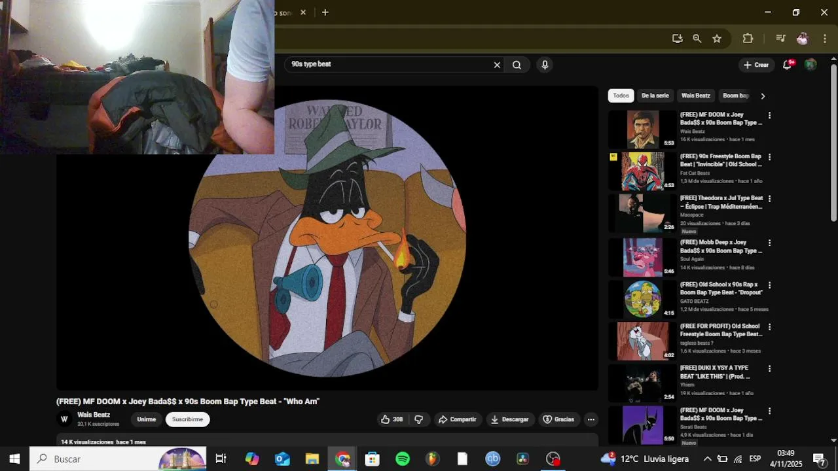Bookmark this page with the star icon

[x=717, y=39]
